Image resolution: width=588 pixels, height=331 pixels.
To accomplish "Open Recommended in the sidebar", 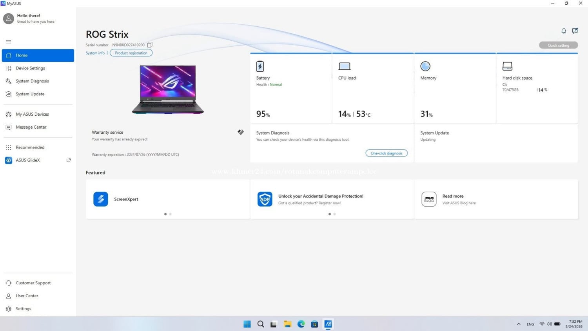I will pyautogui.click(x=38, y=147).
